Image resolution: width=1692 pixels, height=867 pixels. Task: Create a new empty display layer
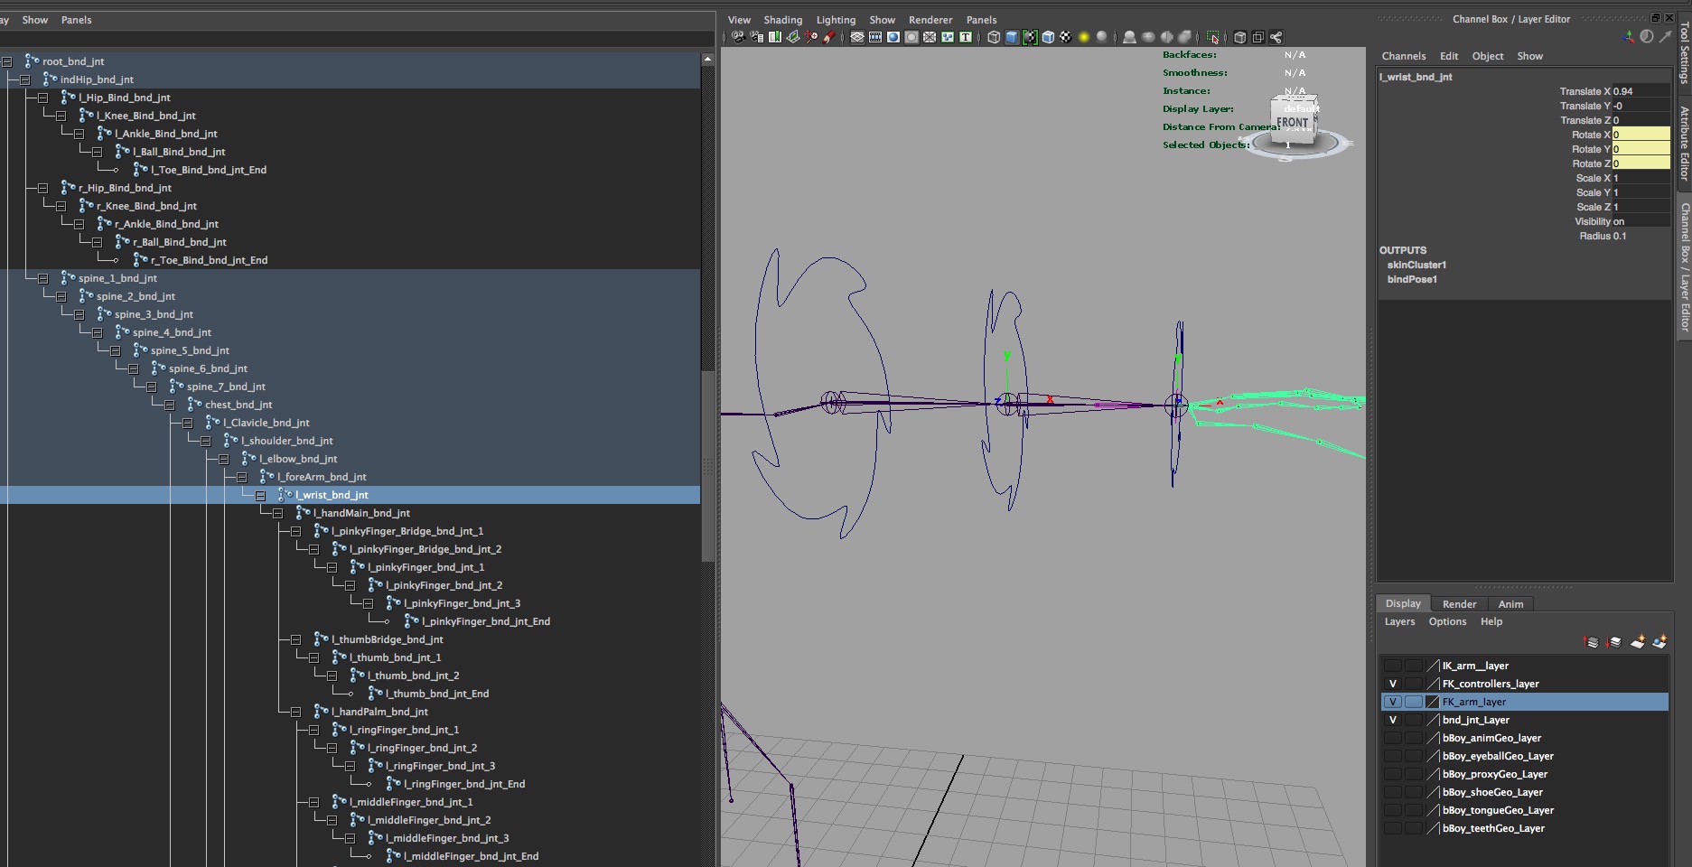pyautogui.click(x=1637, y=642)
